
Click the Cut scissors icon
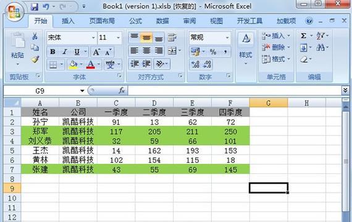pyautogui.click(x=35, y=36)
